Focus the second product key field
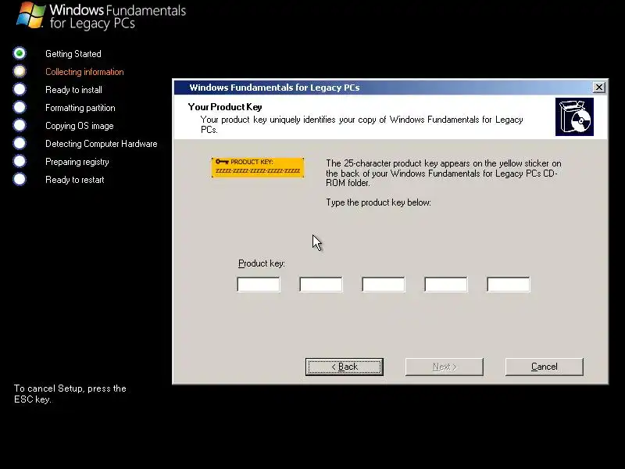Image resolution: width=625 pixels, height=469 pixels. [x=321, y=285]
